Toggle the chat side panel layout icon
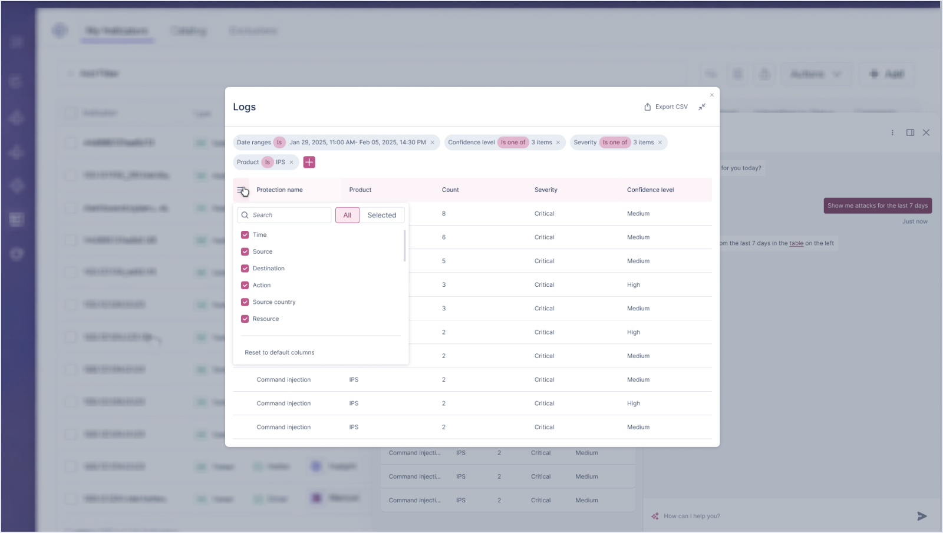The width and height of the screenshot is (943, 533). pos(910,133)
